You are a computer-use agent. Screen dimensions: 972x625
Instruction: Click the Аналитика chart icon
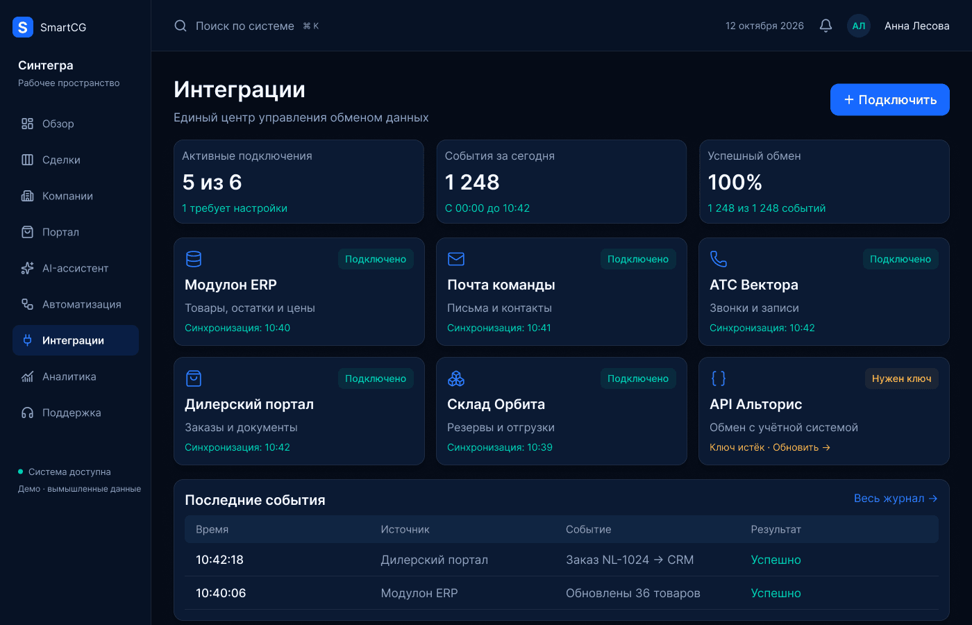pos(27,376)
